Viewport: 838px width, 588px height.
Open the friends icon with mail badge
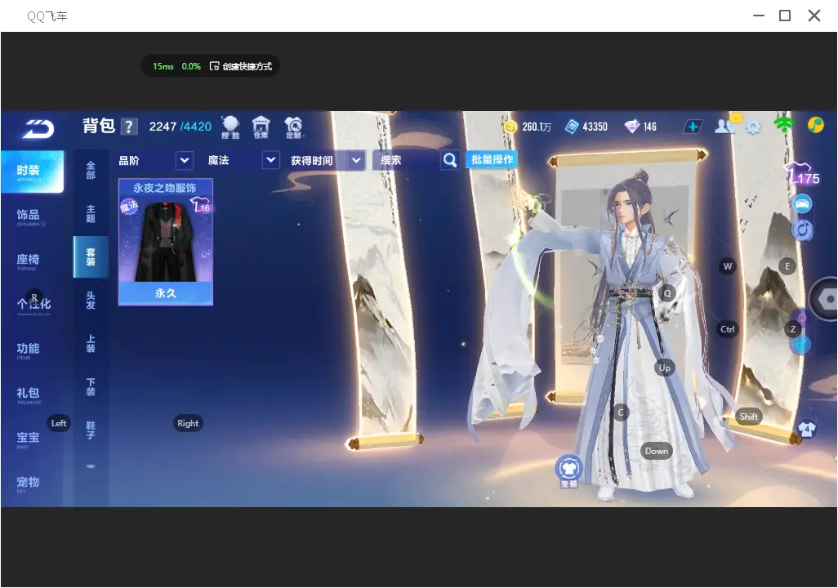(726, 125)
